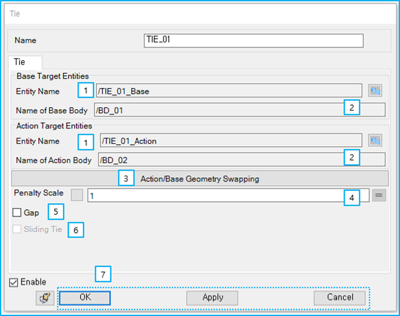Switch to the Tie tab
The width and height of the screenshot is (400, 316).
(25, 62)
